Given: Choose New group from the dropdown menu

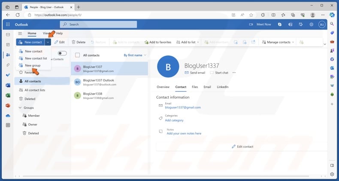Looking at the screenshot, I should coord(33,65).
